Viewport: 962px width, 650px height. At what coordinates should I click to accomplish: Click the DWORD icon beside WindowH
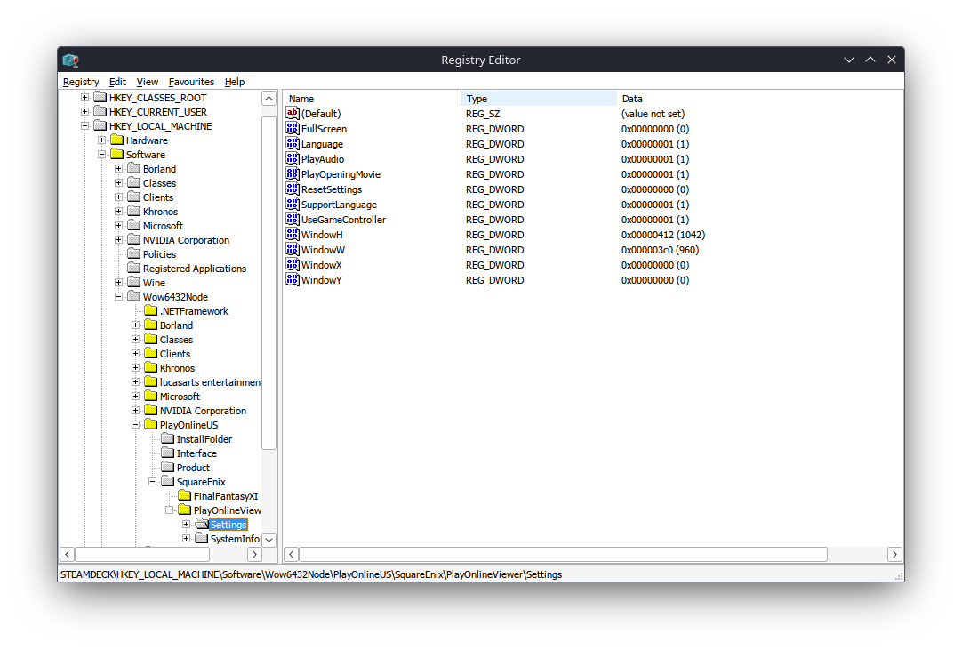point(292,234)
